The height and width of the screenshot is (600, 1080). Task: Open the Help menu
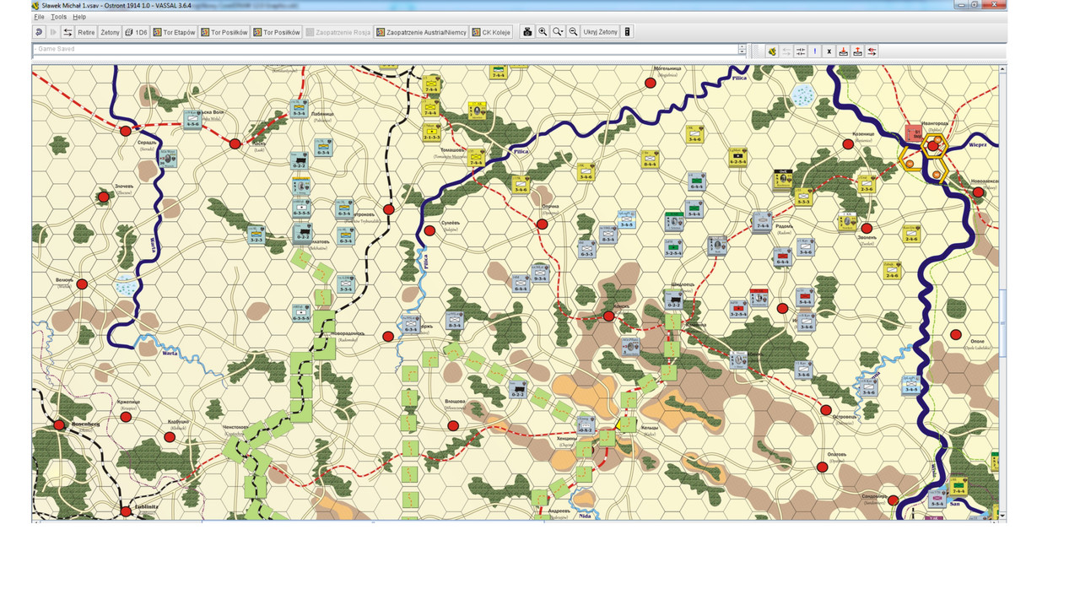79,17
